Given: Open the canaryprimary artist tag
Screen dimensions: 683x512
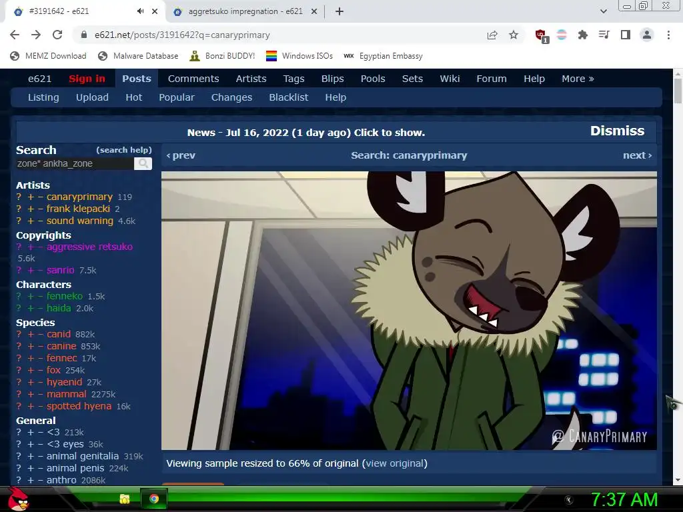Looking at the screenshot, I should [x=79, y=197].
